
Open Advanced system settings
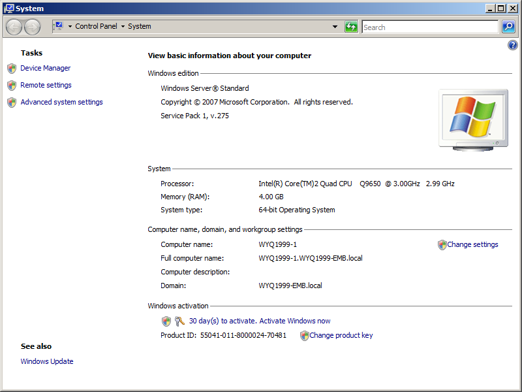[x=61, y=102]
